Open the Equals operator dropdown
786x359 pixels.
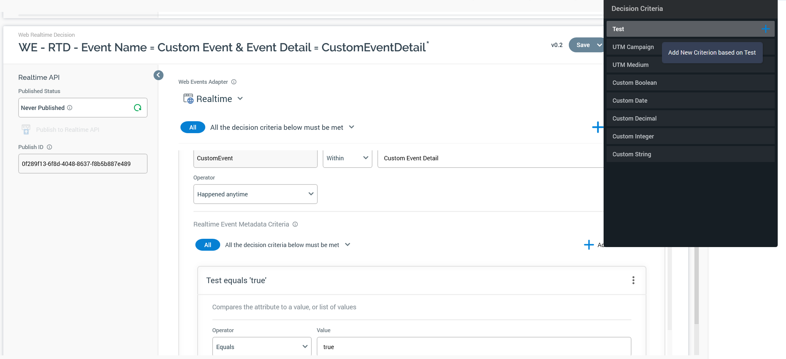262,347
